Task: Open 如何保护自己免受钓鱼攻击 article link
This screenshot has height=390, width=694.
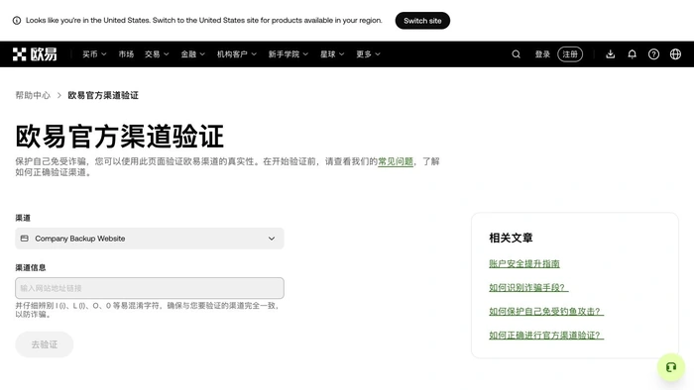Action: 546,312
